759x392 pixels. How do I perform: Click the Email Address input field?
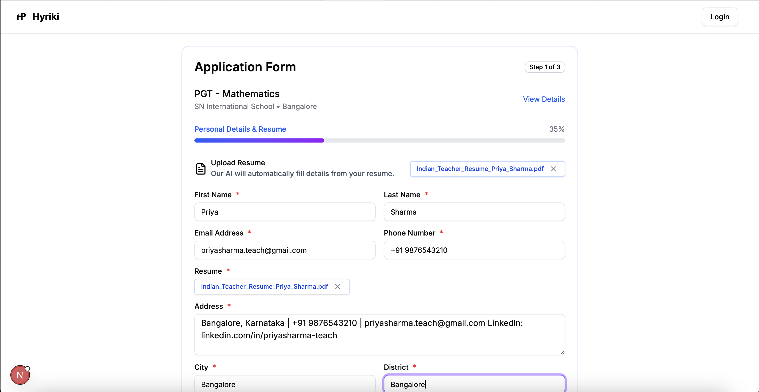pyautogui.click(x=284, y=250)
